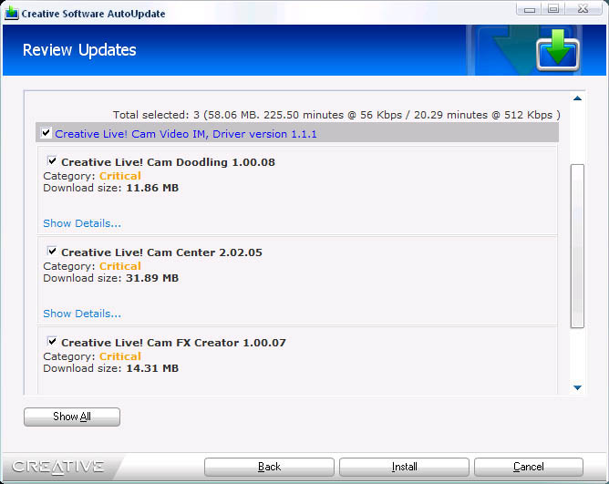Close the Creative Software AutoUpdate window
The width and height of the screenshot is (609, 484).
point(583,9)
